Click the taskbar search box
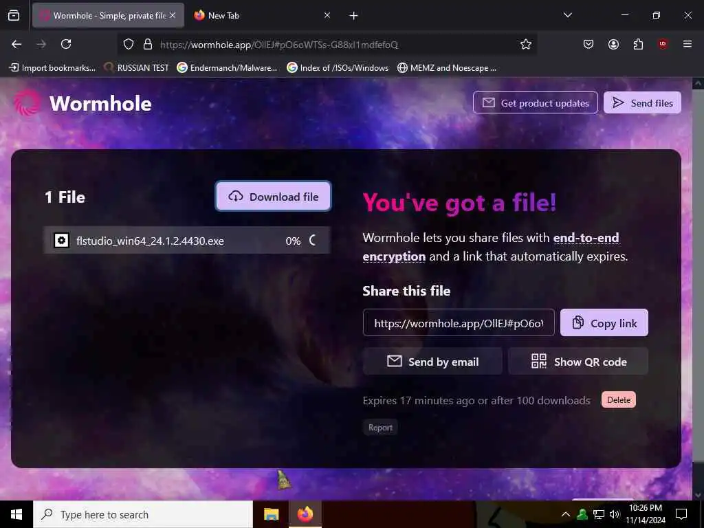 [x=143, y=514]
